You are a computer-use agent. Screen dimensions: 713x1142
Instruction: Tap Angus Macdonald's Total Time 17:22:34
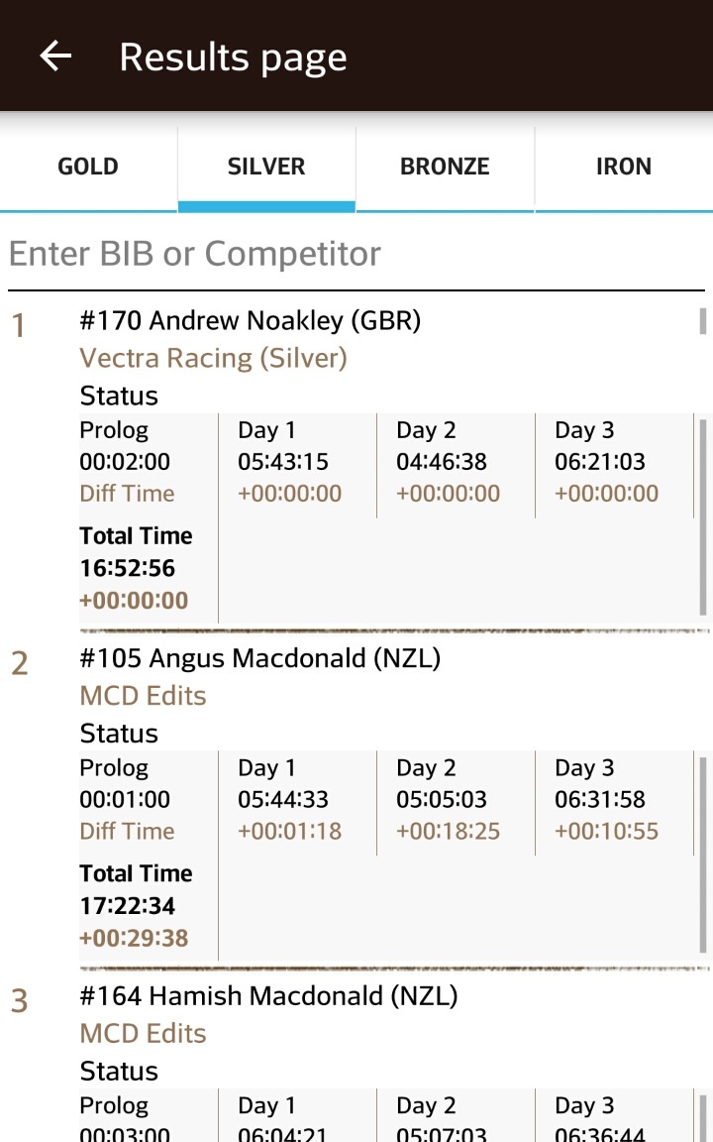coord(128,905)
